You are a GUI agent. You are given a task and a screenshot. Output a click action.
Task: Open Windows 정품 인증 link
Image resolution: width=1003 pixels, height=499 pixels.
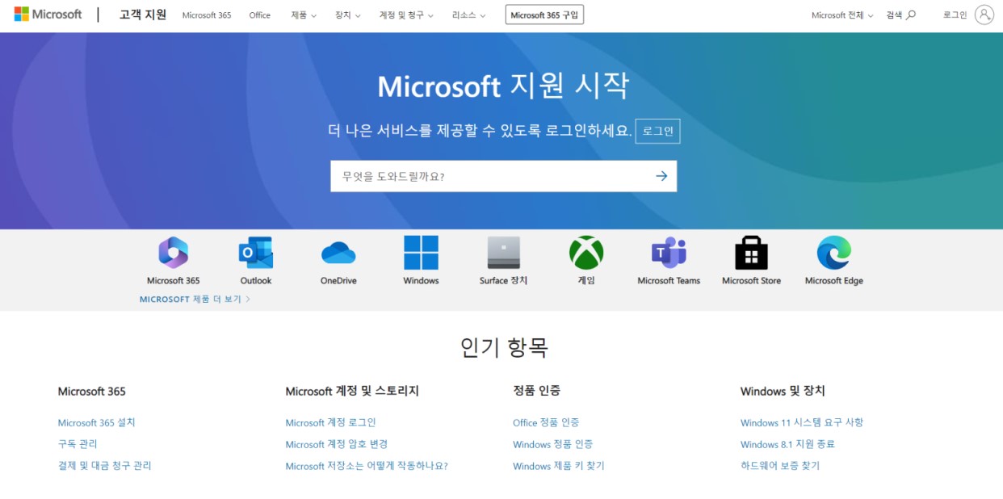[553, 444]
